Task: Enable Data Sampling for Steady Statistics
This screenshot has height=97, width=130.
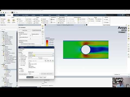Action: pyautogui.click(x=20, y=44)
